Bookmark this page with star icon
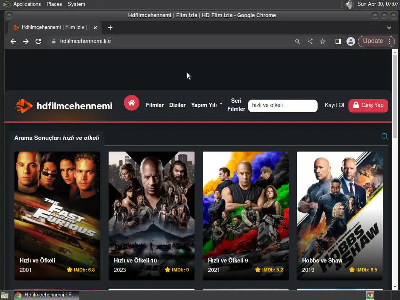 323,41
